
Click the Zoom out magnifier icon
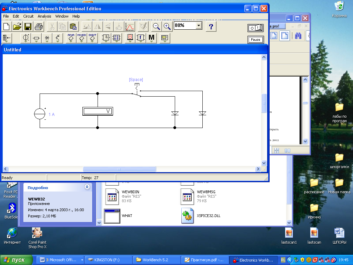(157, 26)
